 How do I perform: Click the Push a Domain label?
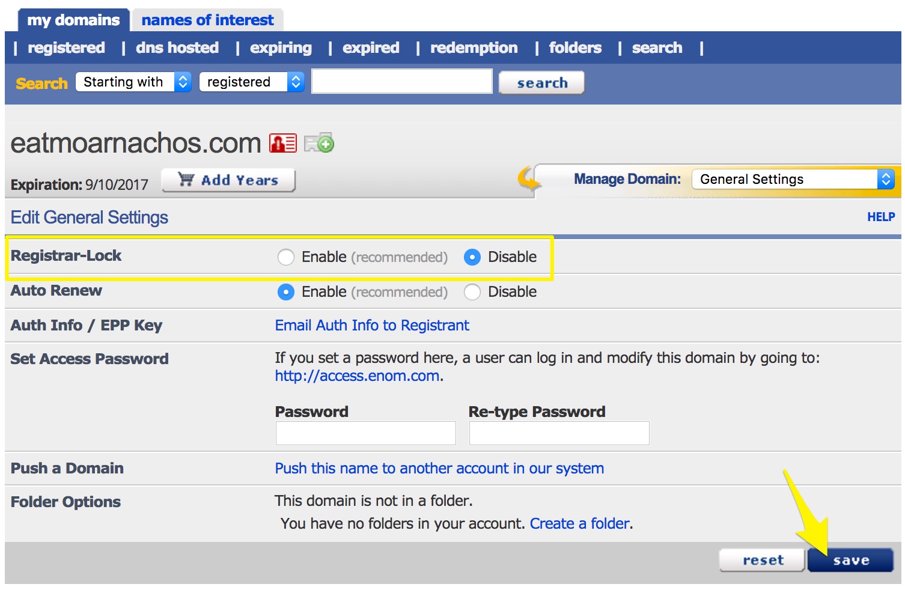[x=67, y=468]
